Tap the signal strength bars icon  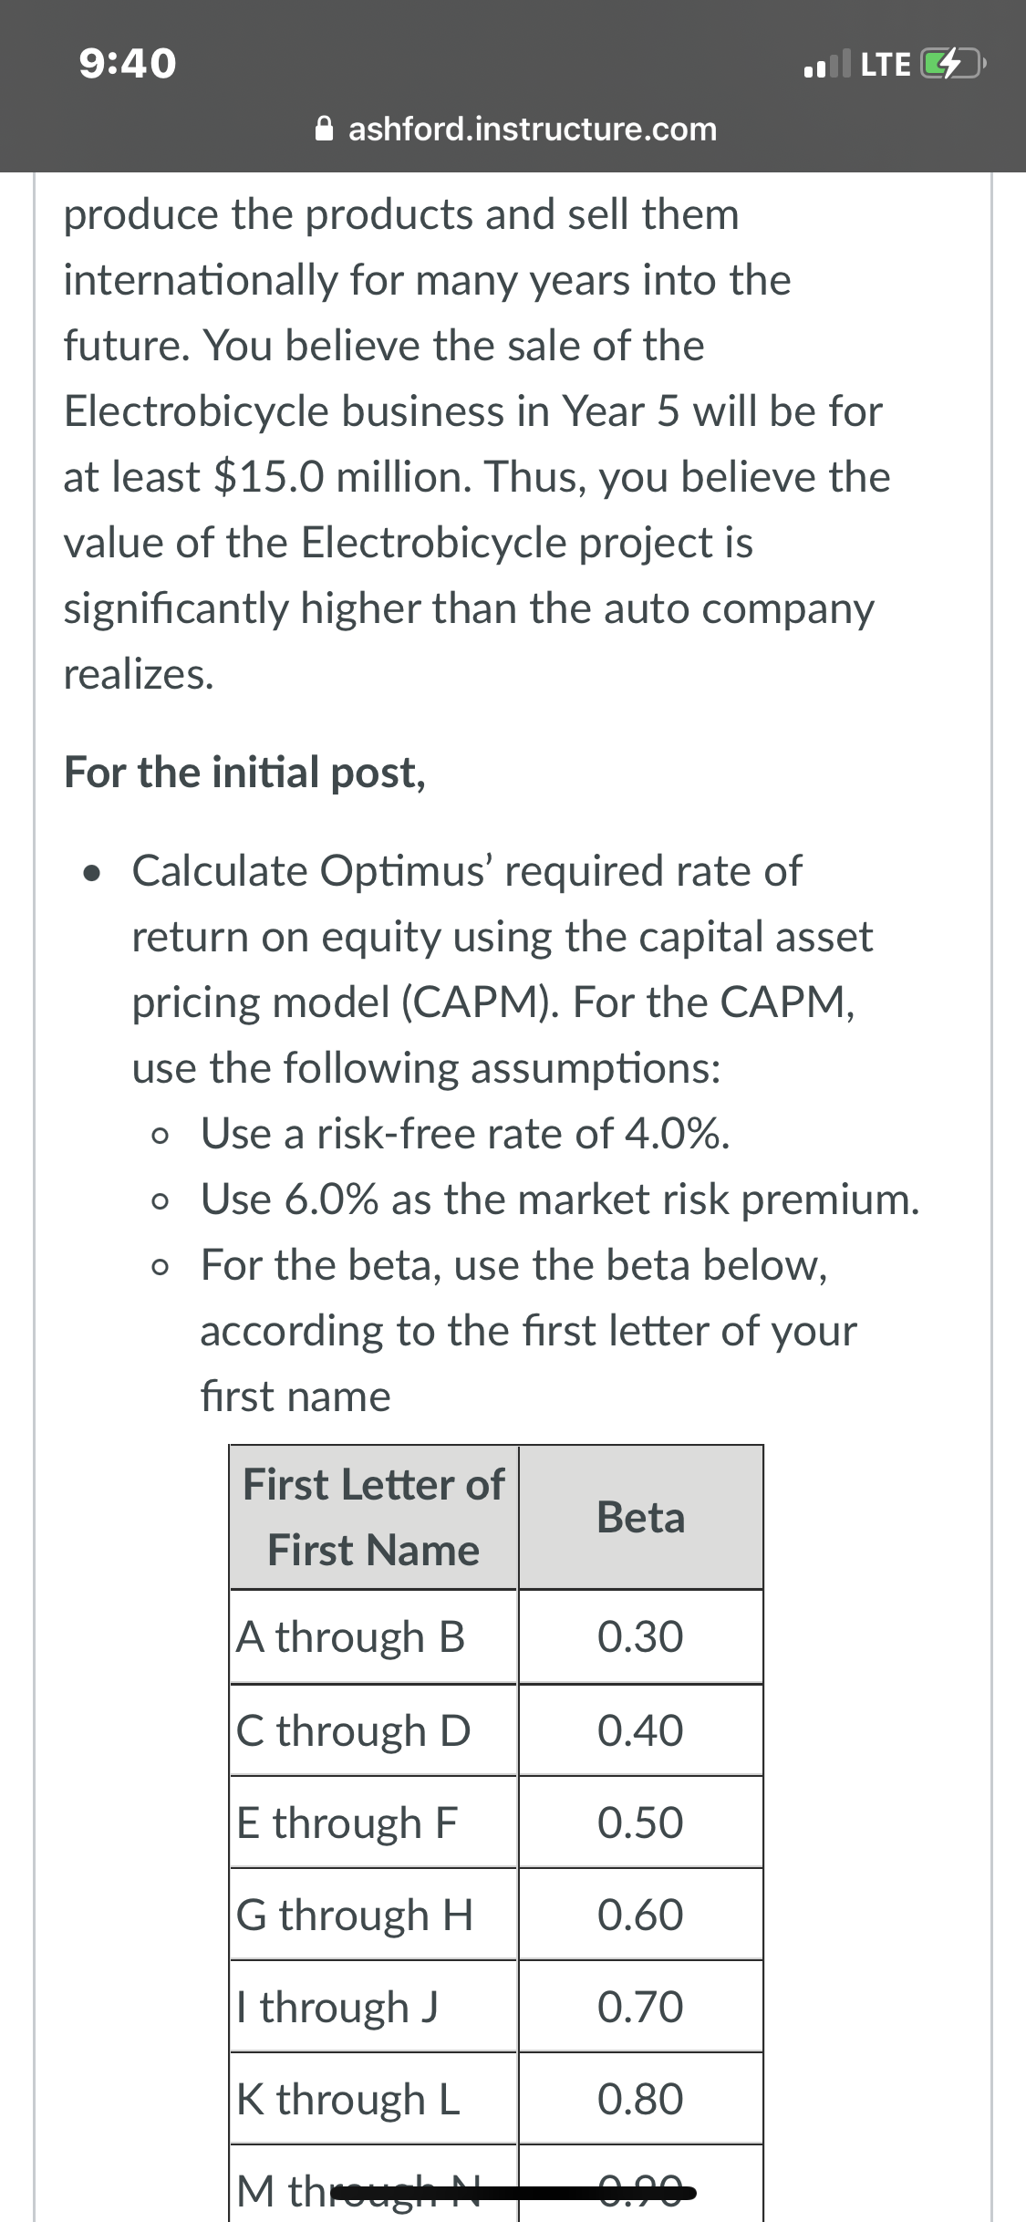pyautogui.click(x=827, y=64)
